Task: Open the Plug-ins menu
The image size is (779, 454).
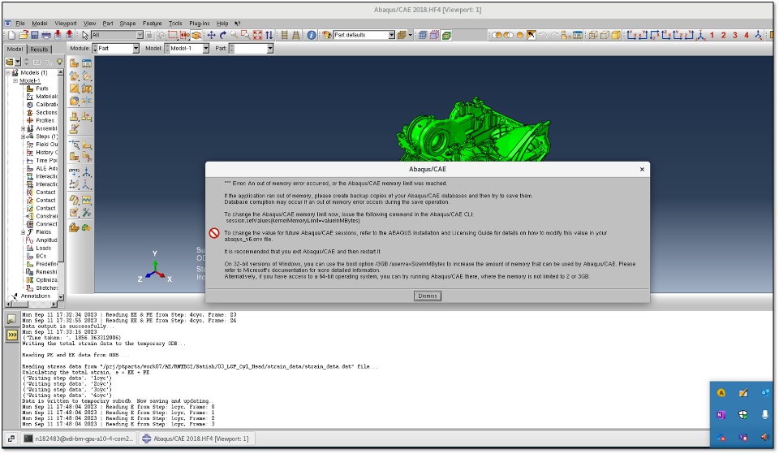Action: point(200,24)
